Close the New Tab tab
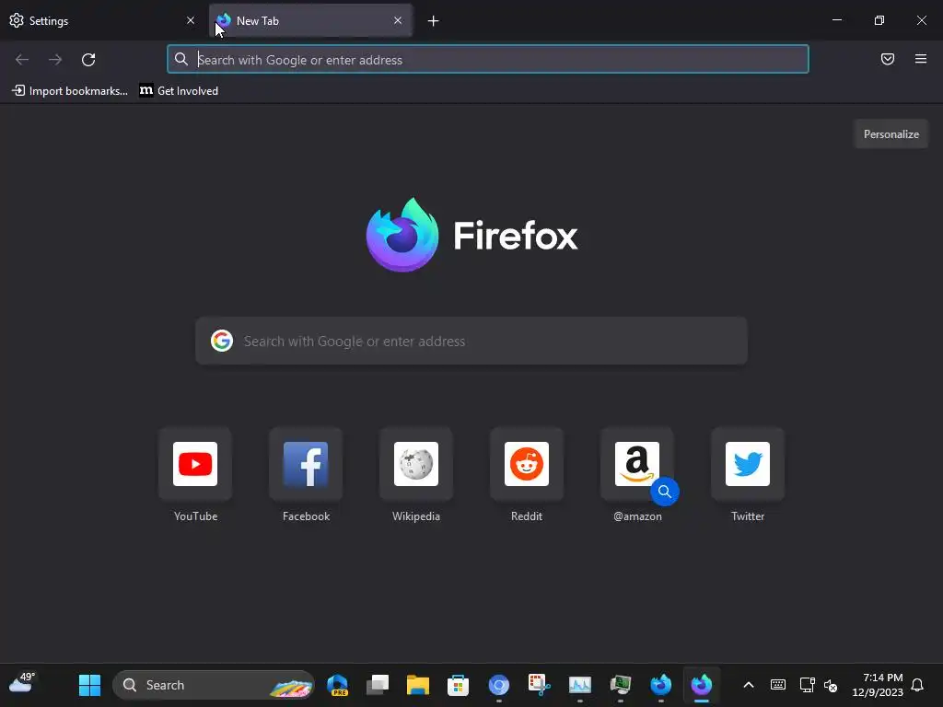The width and height of the screenshot is (943, 707). (398, 20)
